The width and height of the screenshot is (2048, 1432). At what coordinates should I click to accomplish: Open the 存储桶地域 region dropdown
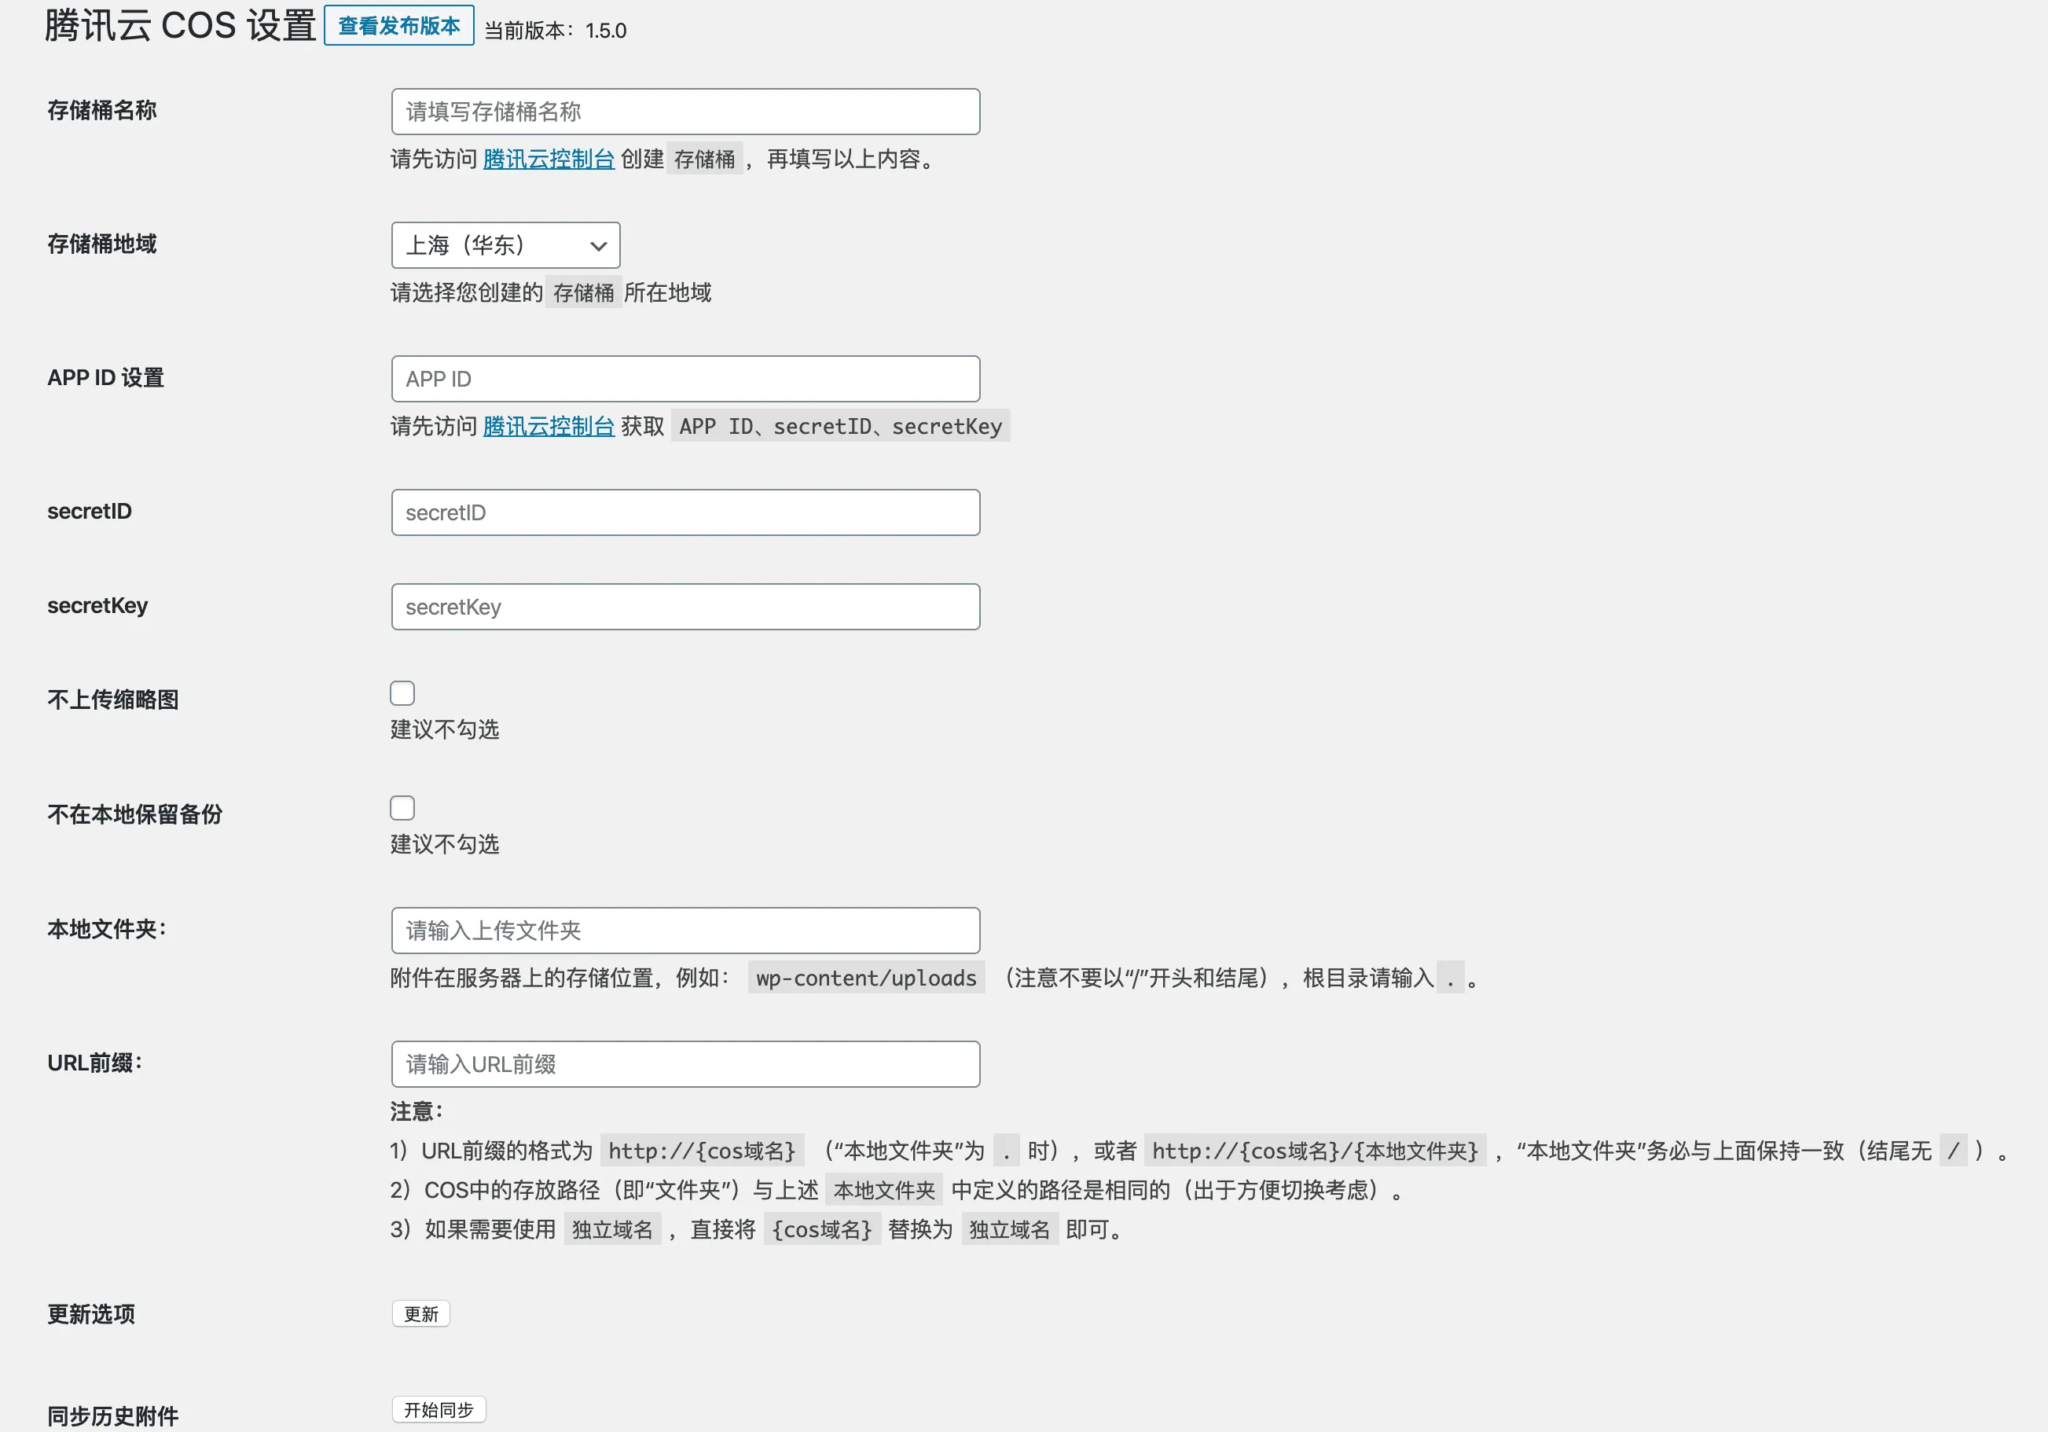pos(506,245)
